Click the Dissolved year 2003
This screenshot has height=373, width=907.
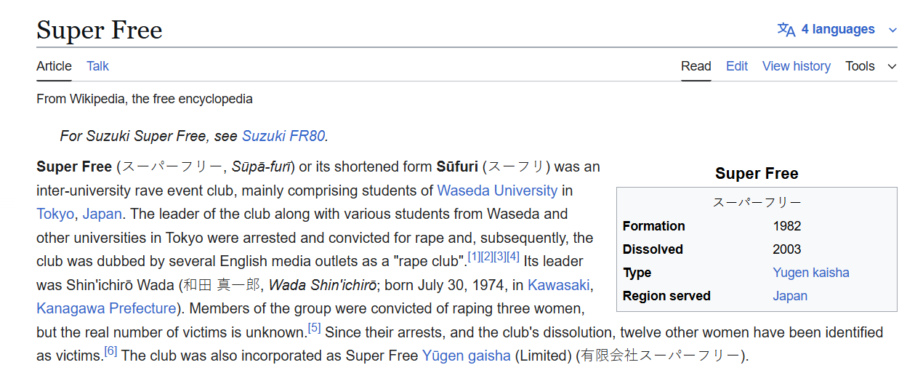point(787,249)
